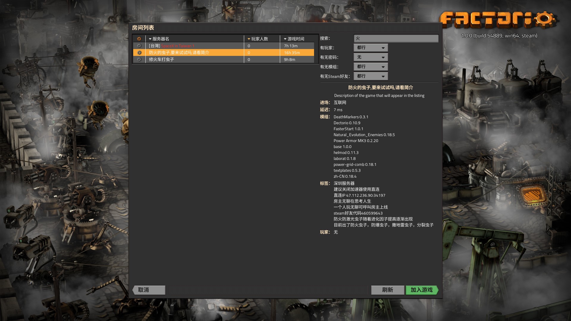Viewport: 571px width, 321px height.
Task: Click the 7 ms latency value
Action: pos(338,110)
